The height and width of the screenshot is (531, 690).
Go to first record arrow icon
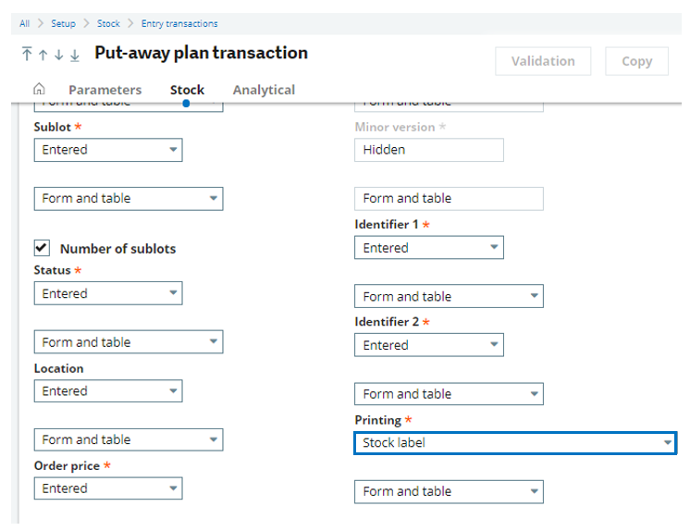coord(27,55)
